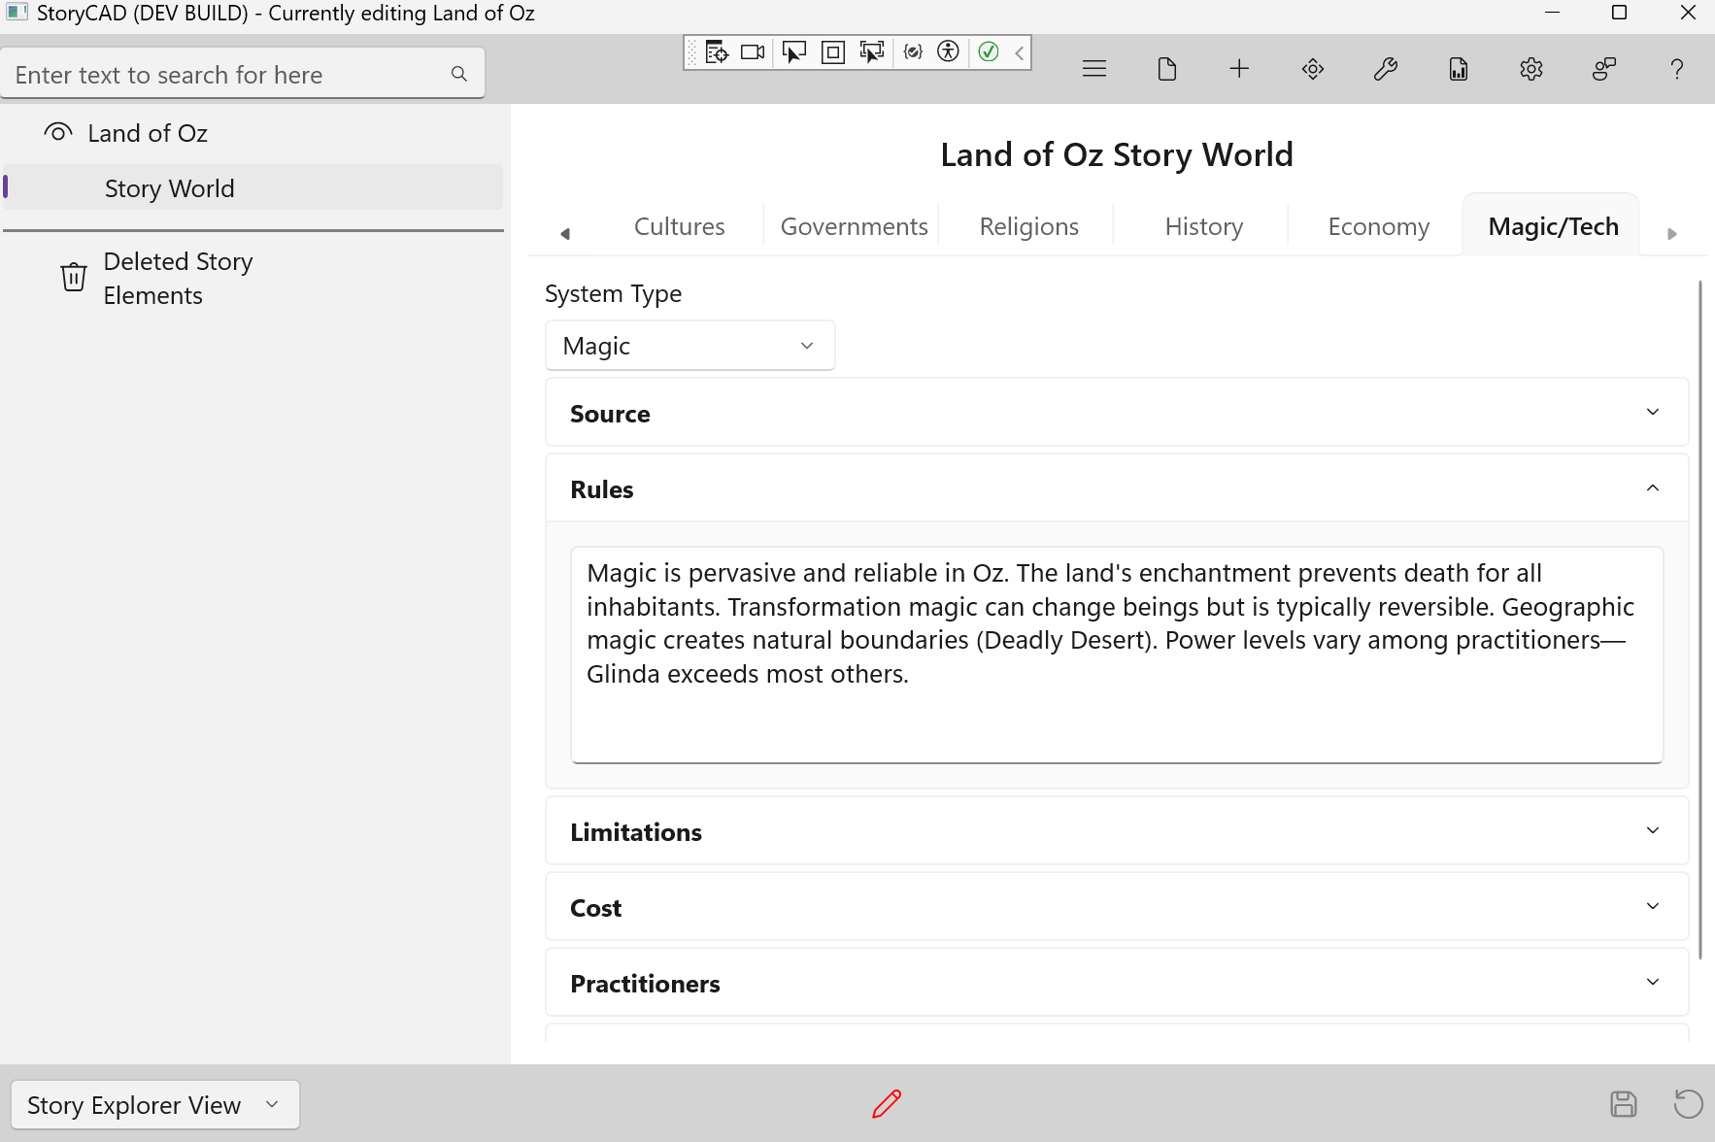Open the System Type dropdown
Image resolution: width=1715 pixels, height=1142 pixels.
coord(689,346)
